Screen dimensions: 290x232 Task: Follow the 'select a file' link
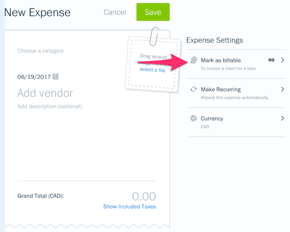click(152, 70)
